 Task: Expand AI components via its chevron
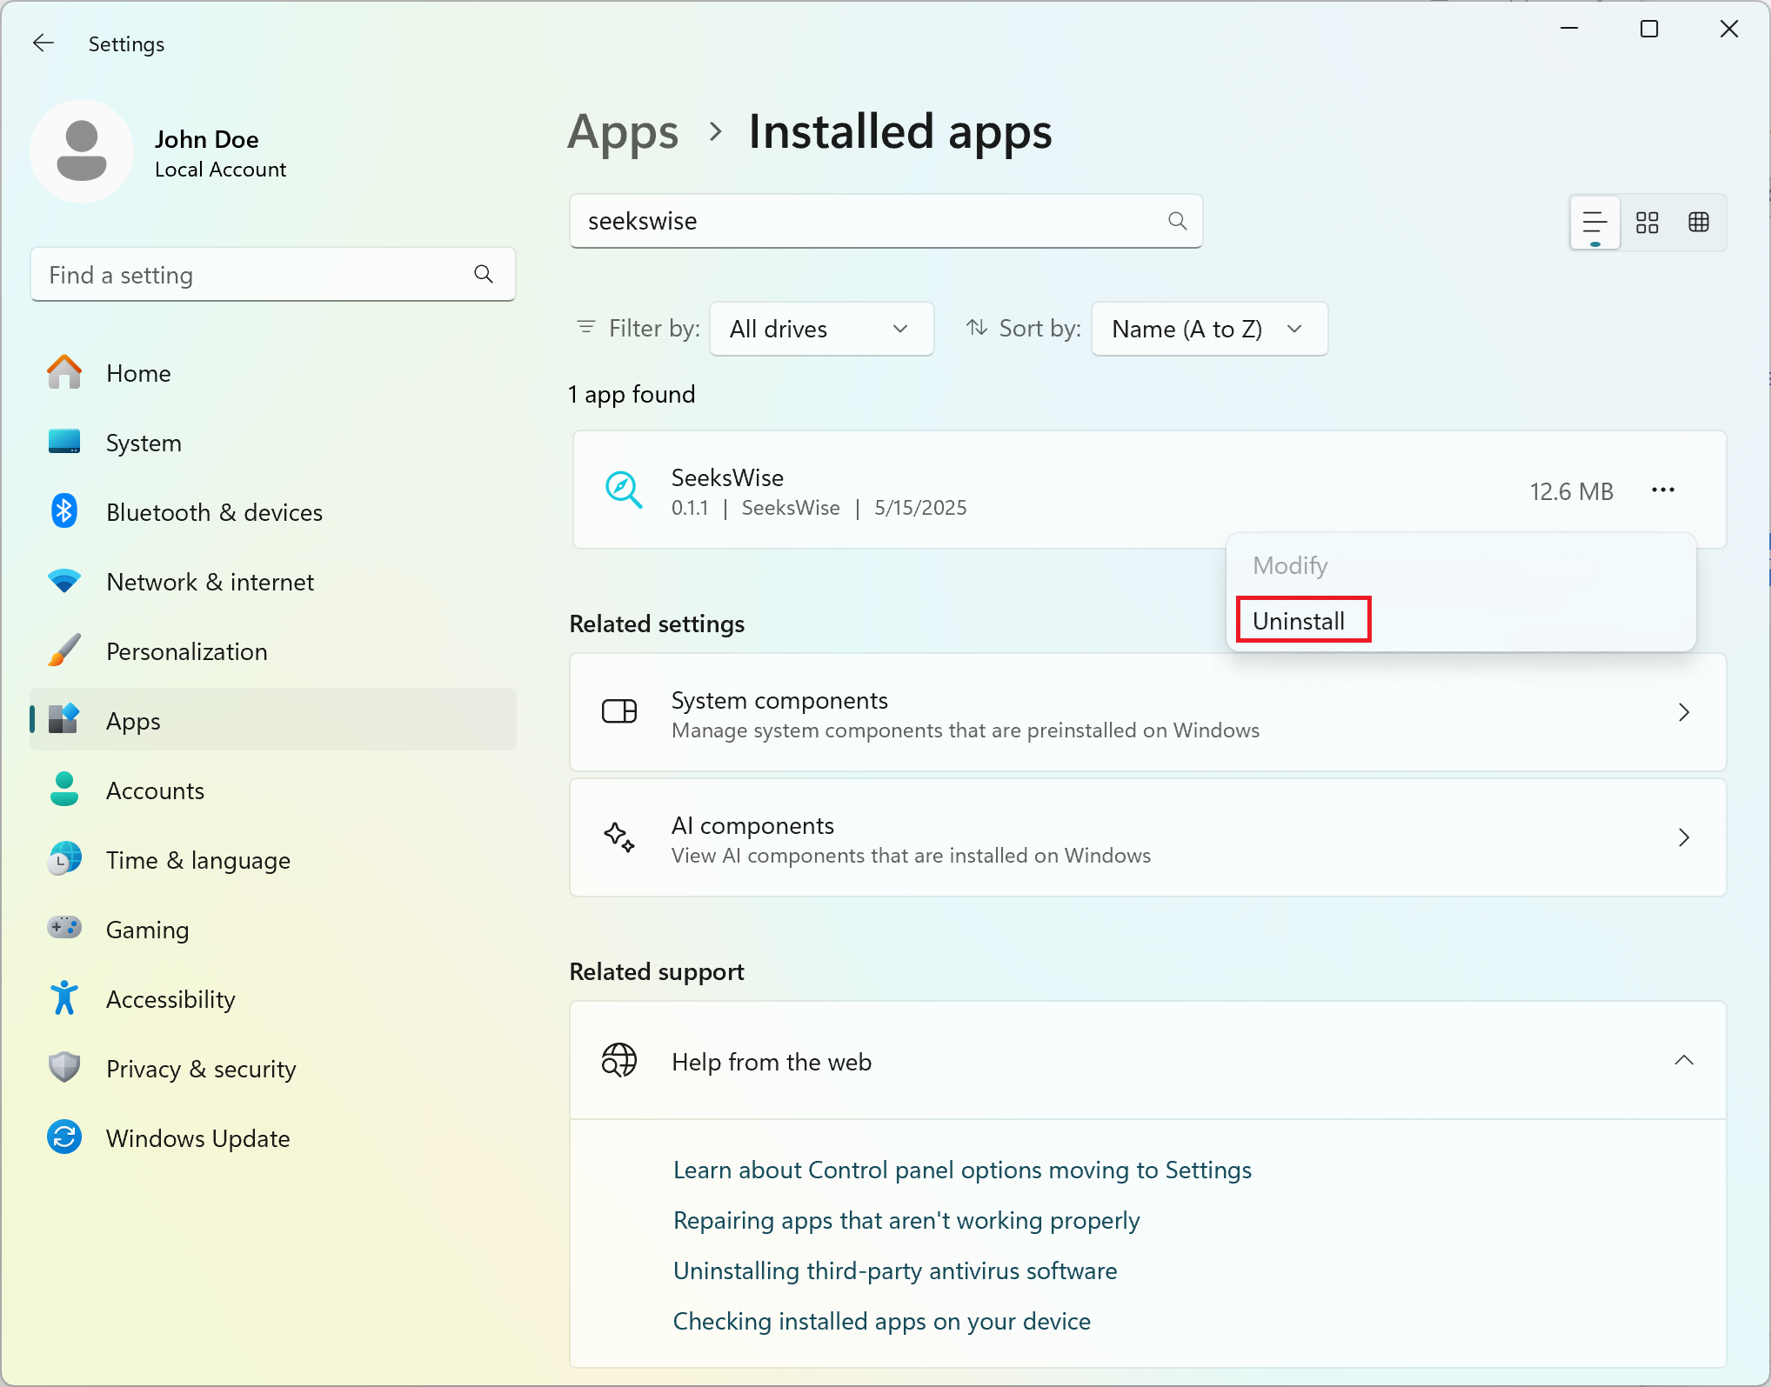[x=1683, y=837]
